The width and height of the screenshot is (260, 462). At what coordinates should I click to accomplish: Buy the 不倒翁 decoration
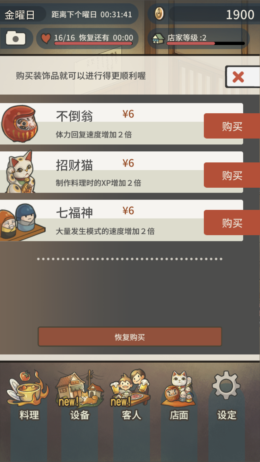(x=232, y=126)
